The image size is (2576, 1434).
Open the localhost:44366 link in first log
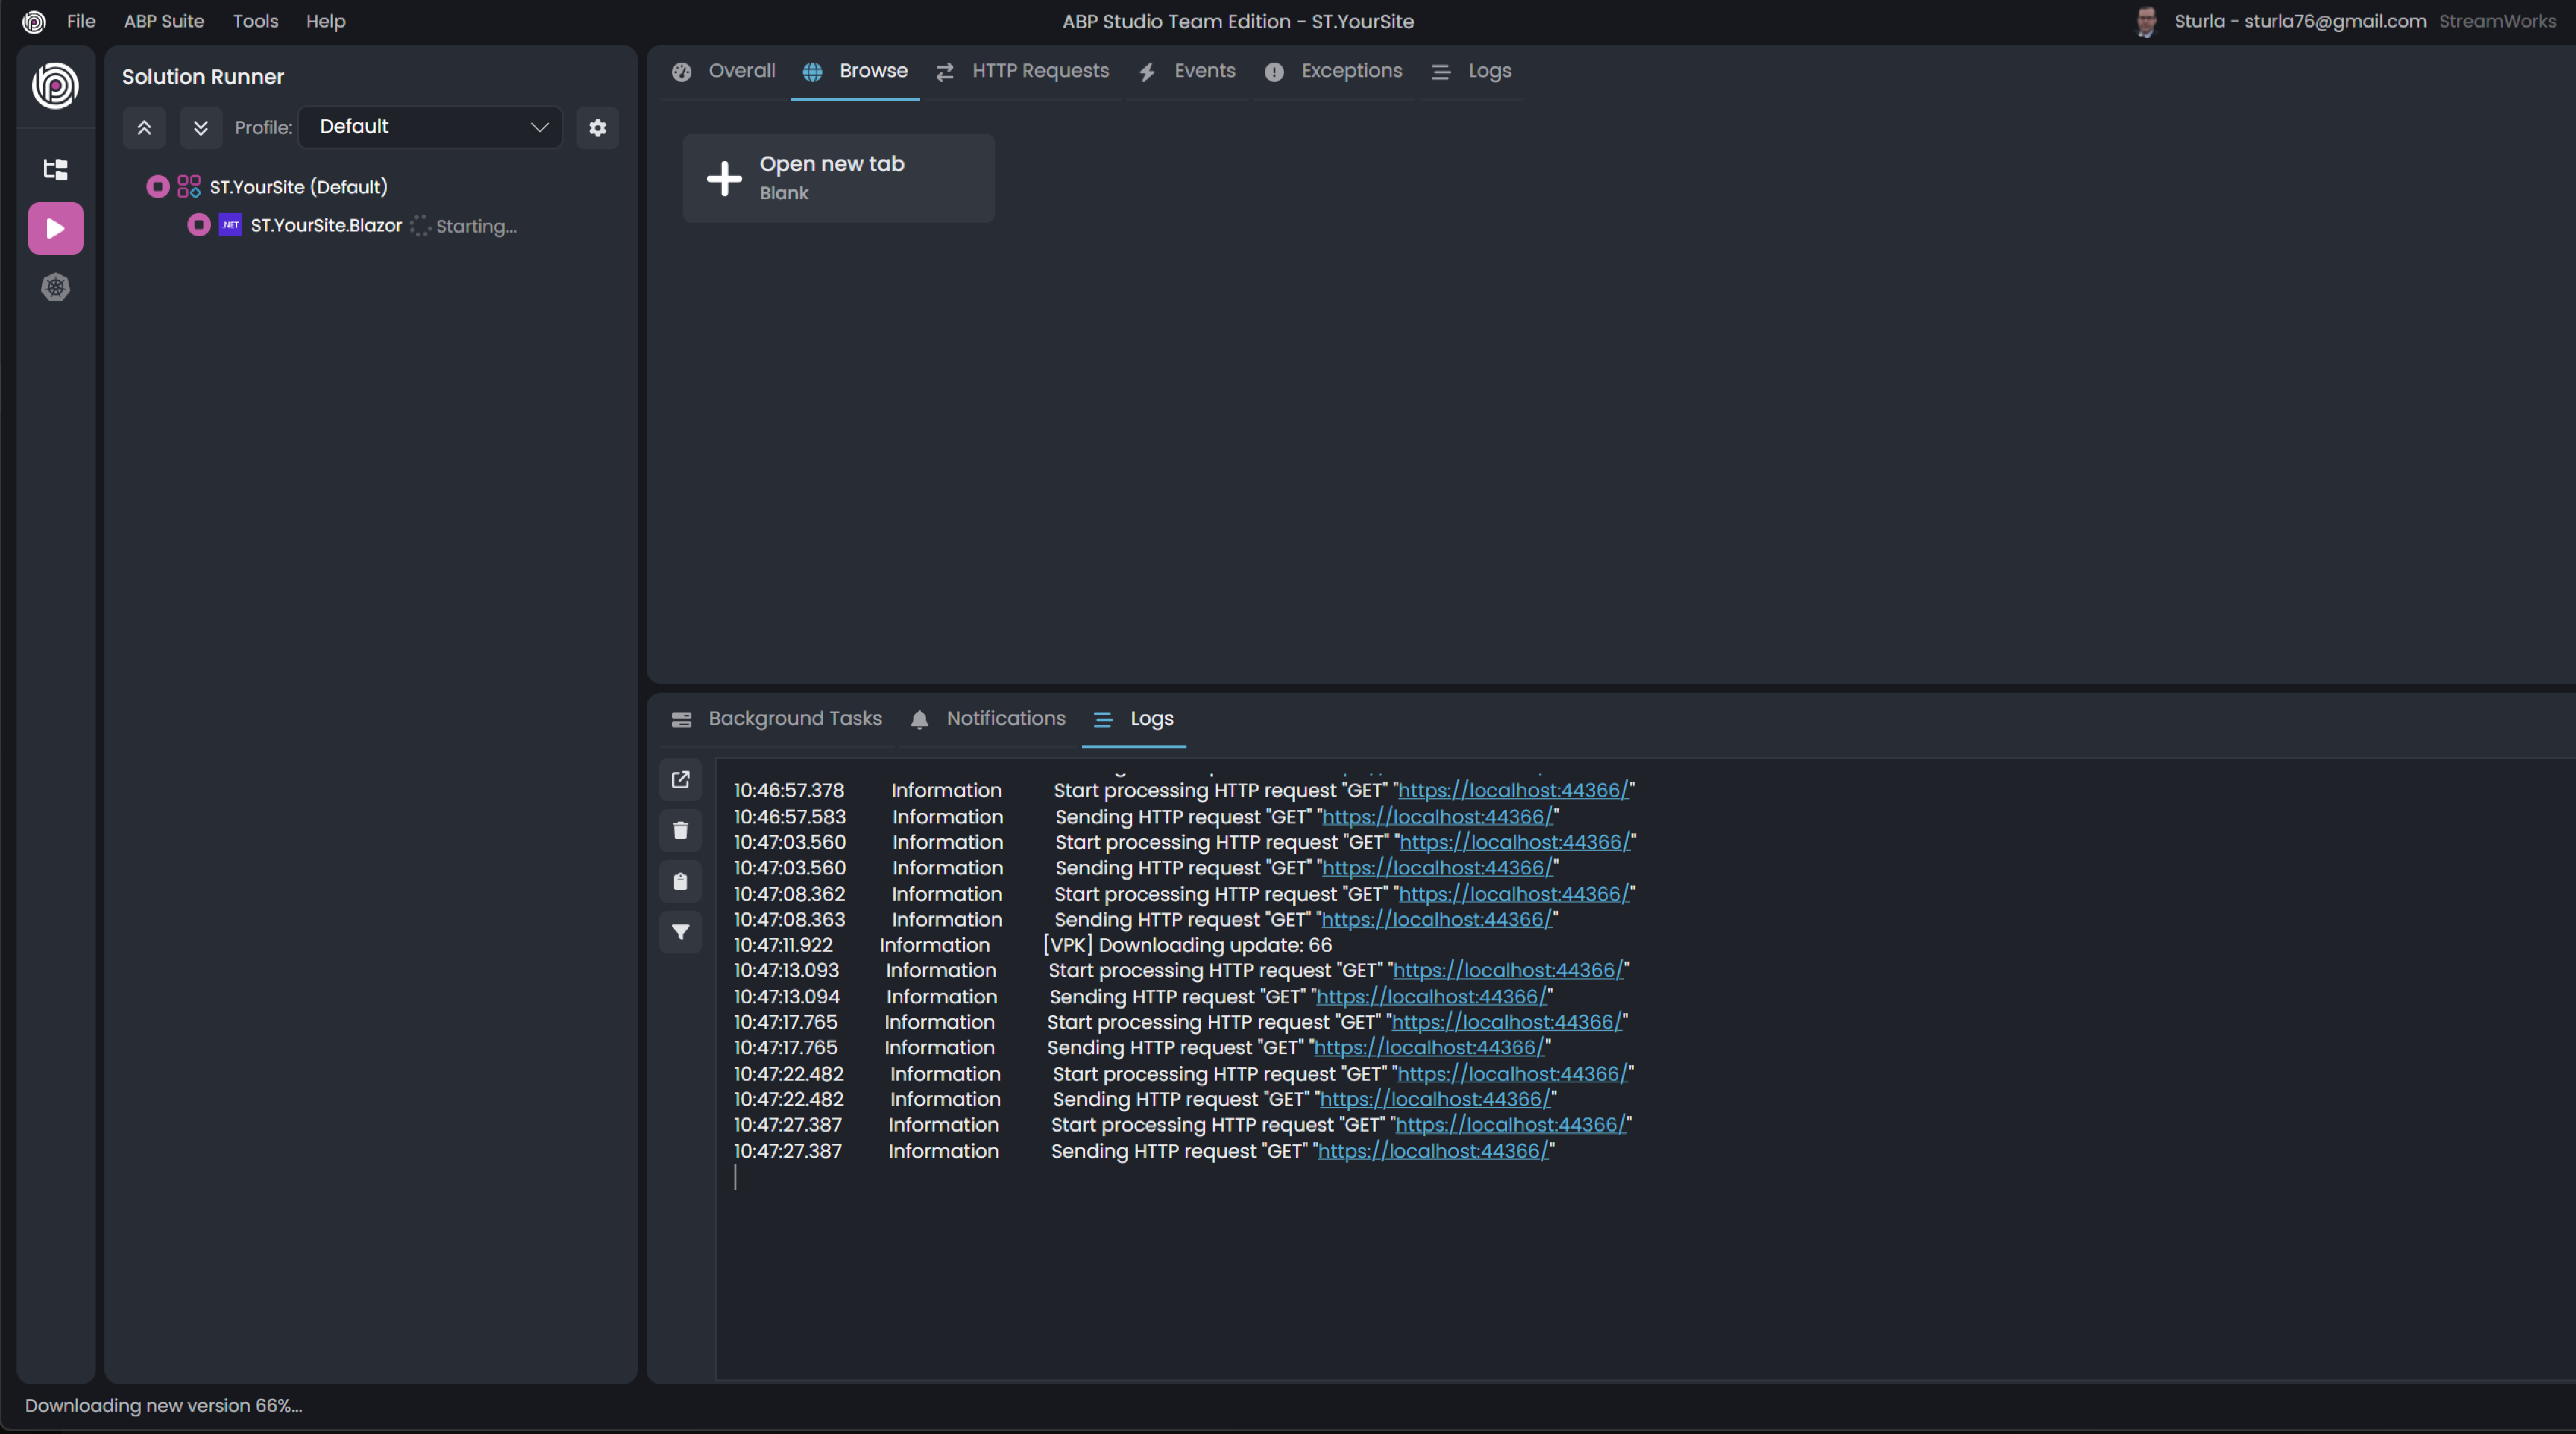point(1513,790)
